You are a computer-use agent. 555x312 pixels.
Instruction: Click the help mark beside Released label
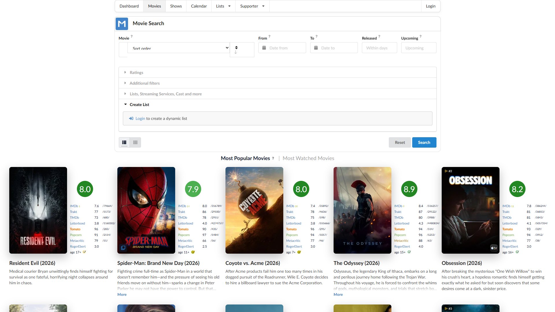coord(379,36)
